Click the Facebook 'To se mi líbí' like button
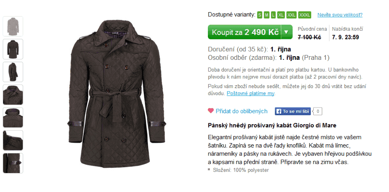The image size is (389, 192). pyautogui.click(x=293, y=111)
